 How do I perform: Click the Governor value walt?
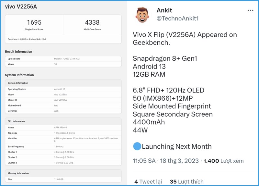click(56, 111)
